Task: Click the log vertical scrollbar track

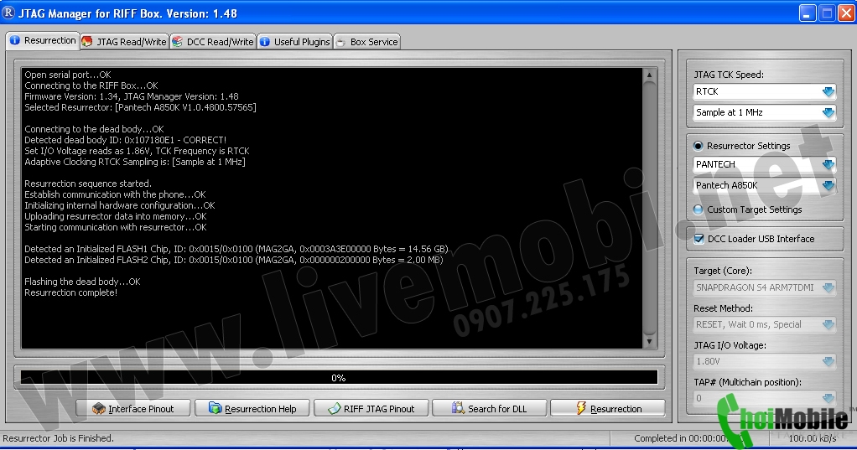Action: point(649,208)
